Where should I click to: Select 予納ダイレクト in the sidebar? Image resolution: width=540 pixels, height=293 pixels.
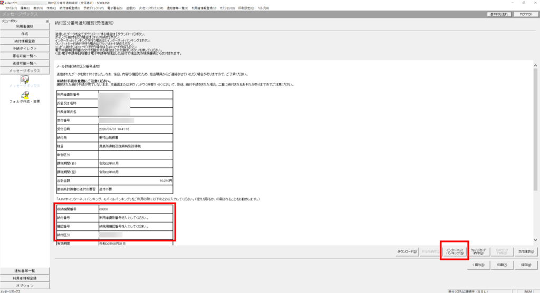point(25,48)
